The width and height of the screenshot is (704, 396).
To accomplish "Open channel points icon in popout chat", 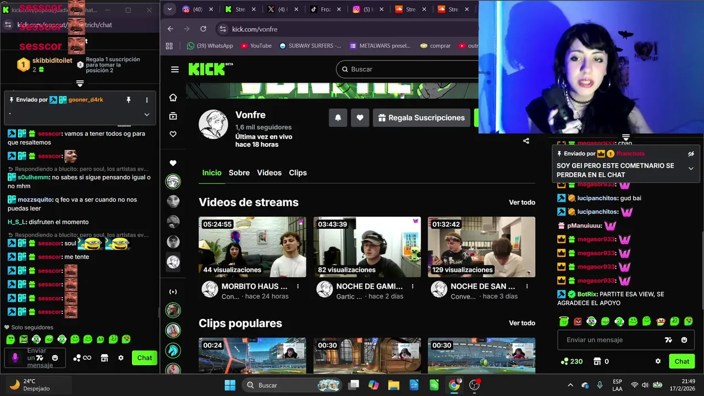I will (x=81, y=358).
